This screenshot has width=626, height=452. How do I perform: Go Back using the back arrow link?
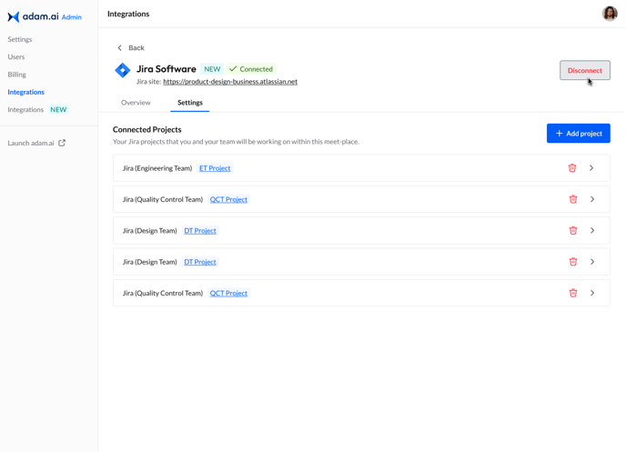[x=130, y=48]
